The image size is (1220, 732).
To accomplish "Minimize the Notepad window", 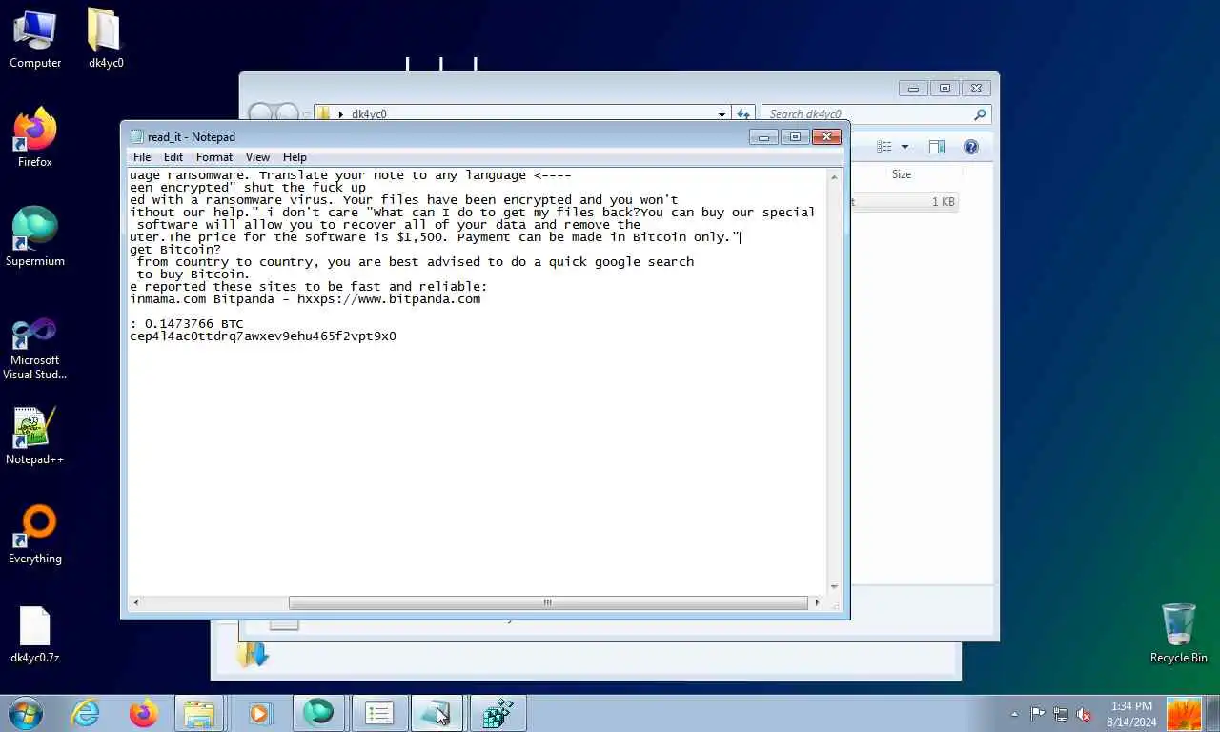I will 763,137.
